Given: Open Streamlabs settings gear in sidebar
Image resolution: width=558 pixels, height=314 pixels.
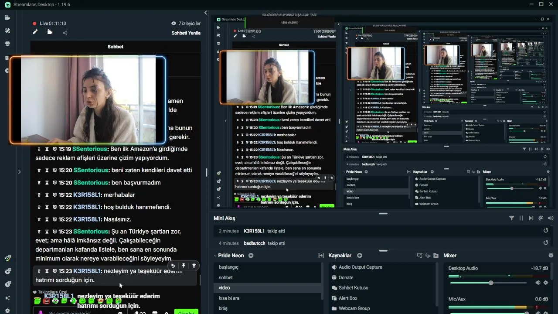Looking at the screenshot, I should pos(7,311).
